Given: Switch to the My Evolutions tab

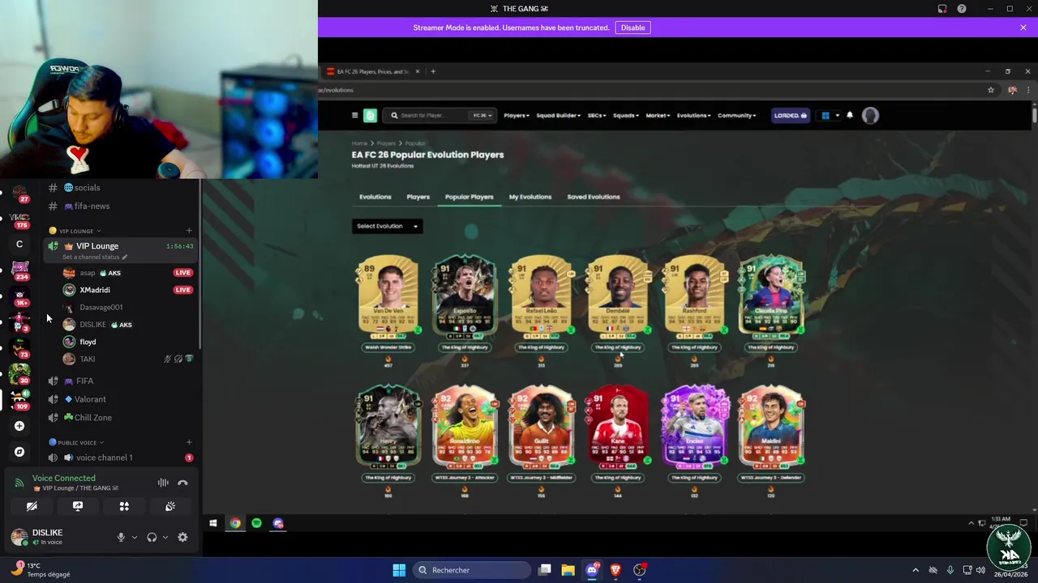Looking at the screenshot, I should point(530,197).
